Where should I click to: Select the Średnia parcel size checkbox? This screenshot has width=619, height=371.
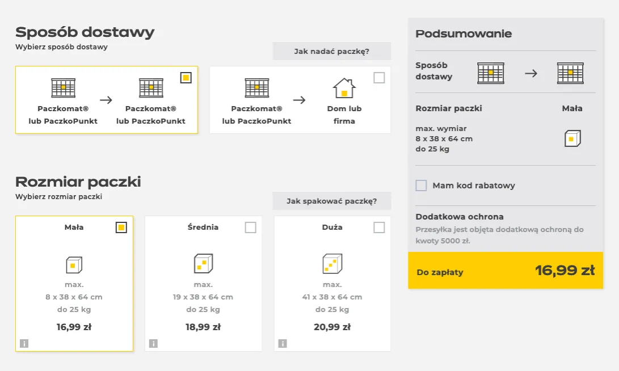point(250,227)
